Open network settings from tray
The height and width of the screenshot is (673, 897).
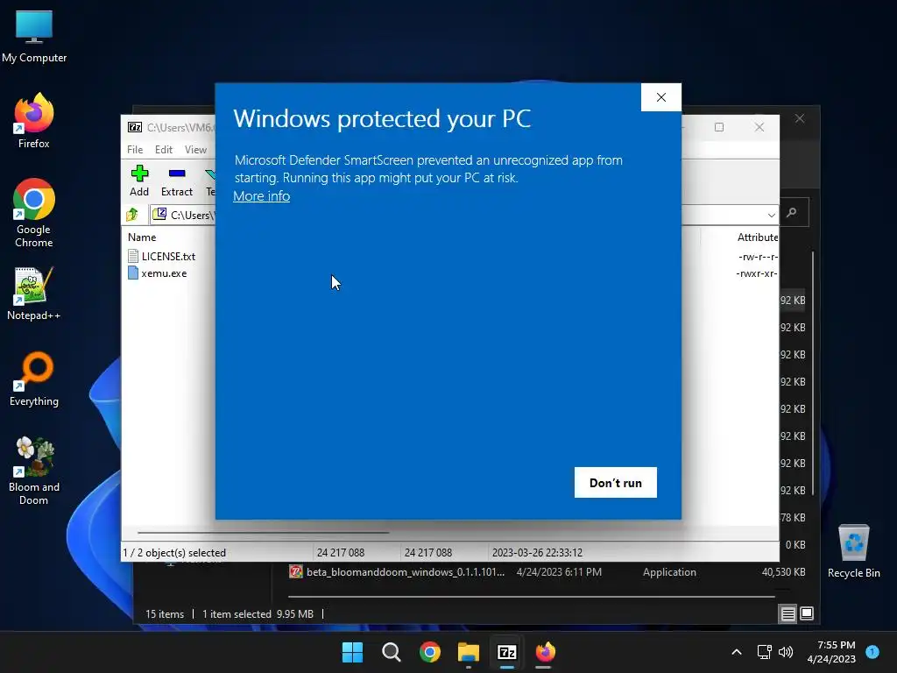point(764,652)
